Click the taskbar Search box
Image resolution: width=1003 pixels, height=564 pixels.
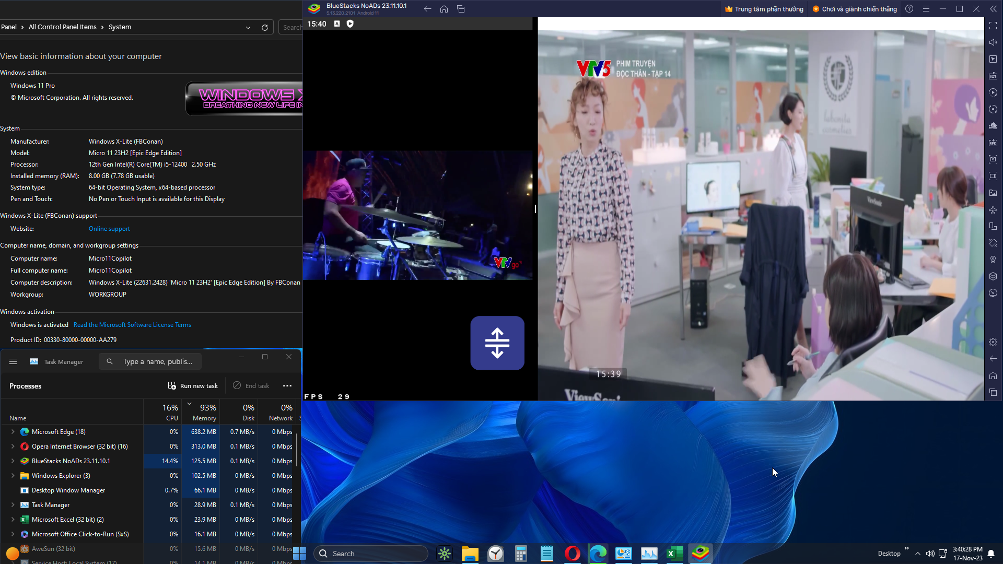(x=371, y=554)
